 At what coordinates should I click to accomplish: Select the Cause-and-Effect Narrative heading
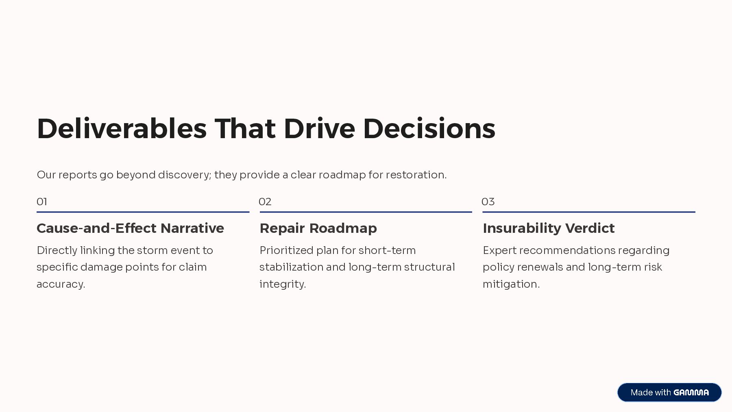pyautogui.click(x=130, y=228)
